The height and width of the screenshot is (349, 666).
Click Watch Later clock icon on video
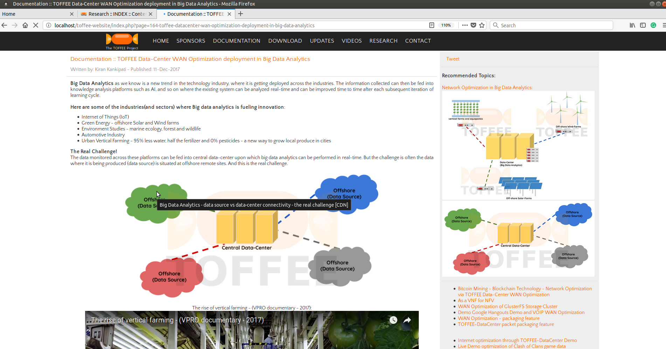pyautogui.click(x=394, y=320)
